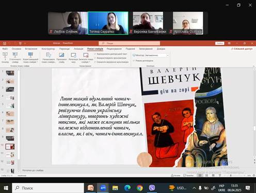The height and width of the screenshot is (193, 256).
Task: Switch to the Animation ribbon tab
Action: click(78, 49)
